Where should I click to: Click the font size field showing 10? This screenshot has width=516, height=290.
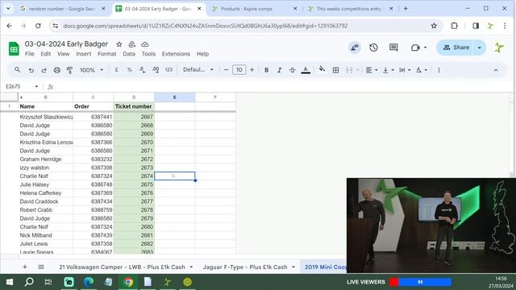239,70
